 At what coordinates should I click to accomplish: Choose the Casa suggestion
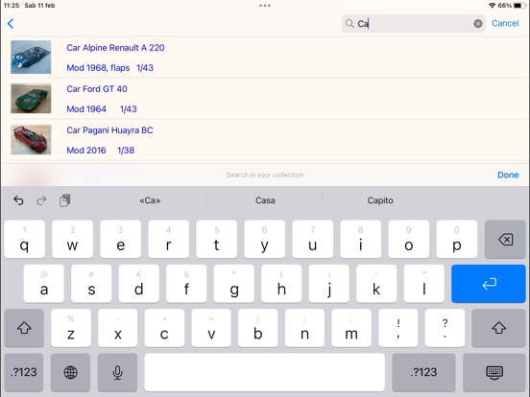coord(265,200)
